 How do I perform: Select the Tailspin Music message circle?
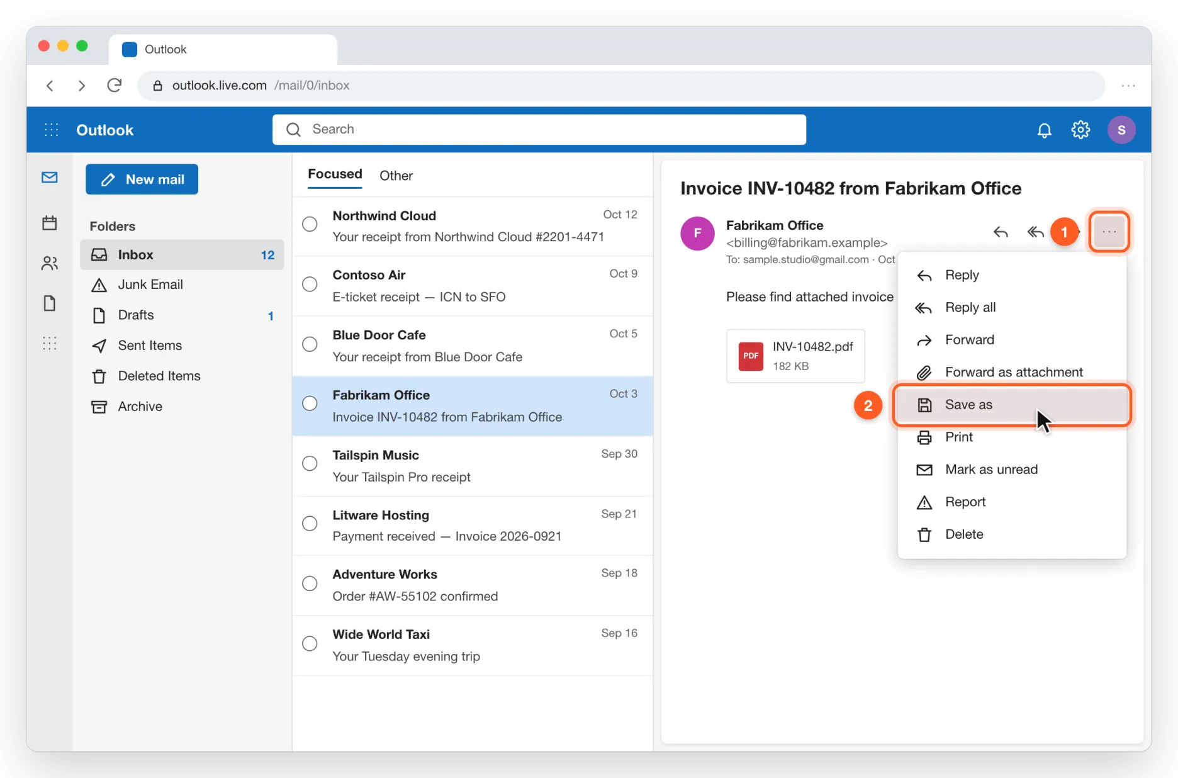pyautogui.click(x=310, y=463)
